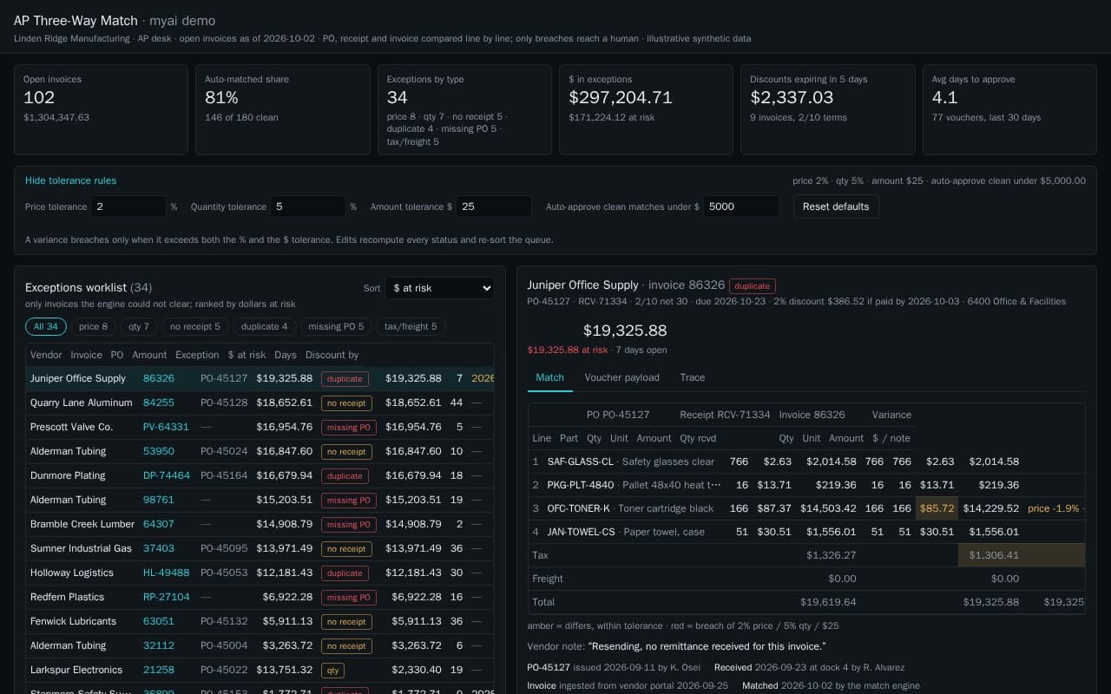The height and width of the screenshot is (694, 1111).
Task: Click the $ at risk column header
Action: point(247,355)
